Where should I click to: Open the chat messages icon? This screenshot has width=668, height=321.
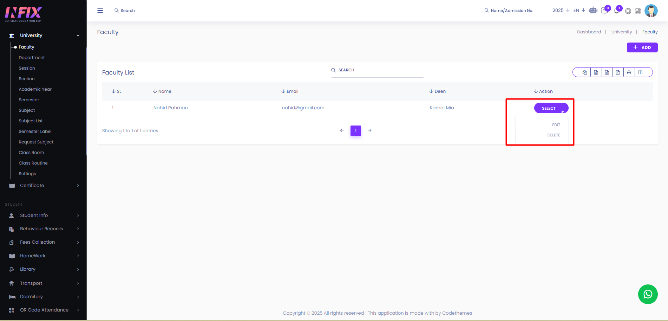pos(604,11)
